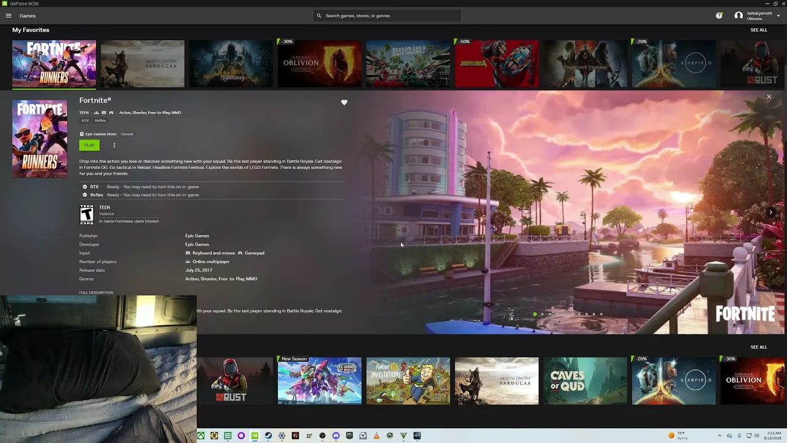Show the next Fortnite screenshot arrow
787x443 pixels.
click(x=770, y=212)
